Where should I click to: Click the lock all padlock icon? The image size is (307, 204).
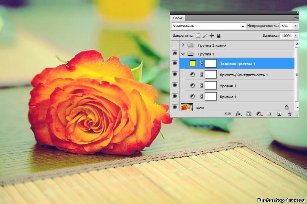coord(218,36)
